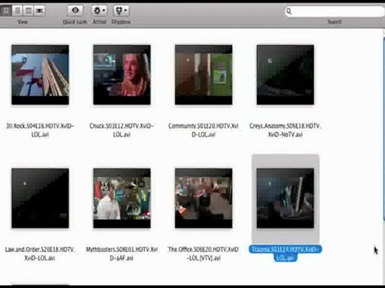The image size is (385, 288).
Task: Click the 30.Rock.S04E16.HDTV.XviD-LOL.avi file name
Action: tap(40, 130)
